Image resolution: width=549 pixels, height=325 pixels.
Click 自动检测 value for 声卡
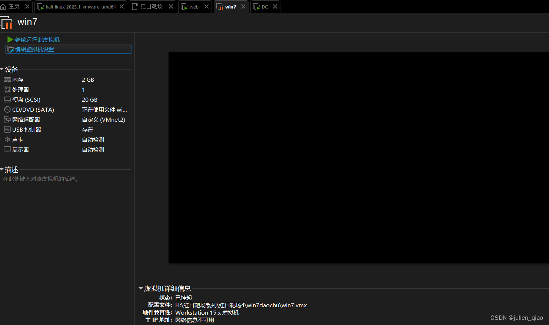[93, 139]
